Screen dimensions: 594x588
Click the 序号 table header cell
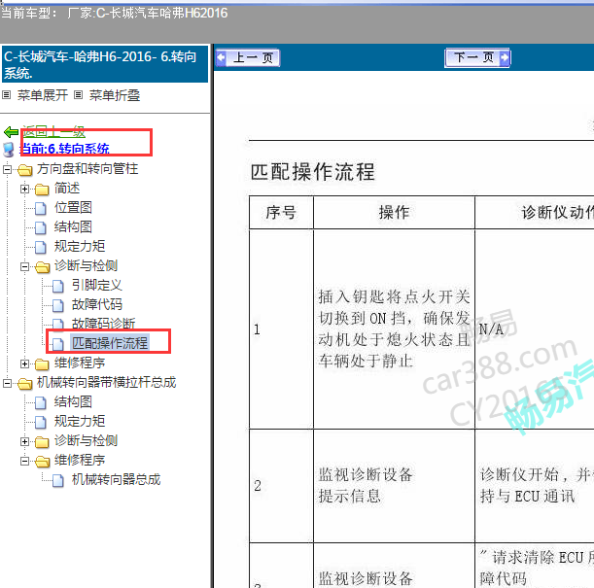281,213
